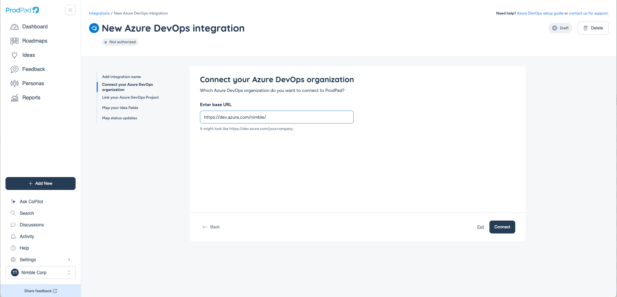This screenshot has width=617, height=297.
Task: Click the Enter base URL input field
Action: pos(277,117)
